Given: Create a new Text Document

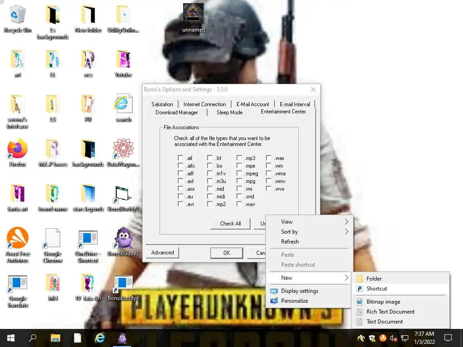Looking at the screenshot, I should coord(401,322).
